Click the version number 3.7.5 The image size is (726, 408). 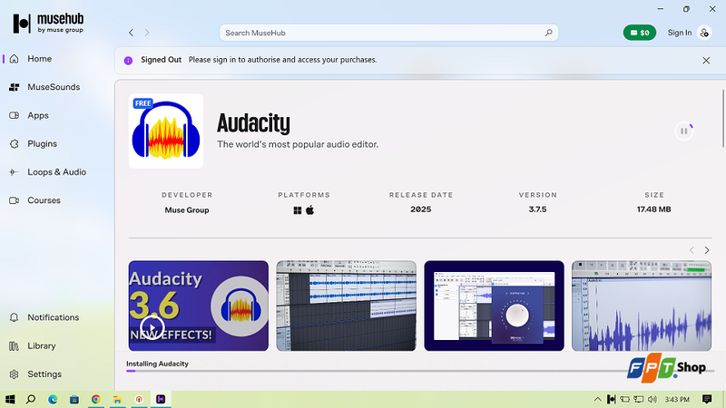(x=537, y=209)
